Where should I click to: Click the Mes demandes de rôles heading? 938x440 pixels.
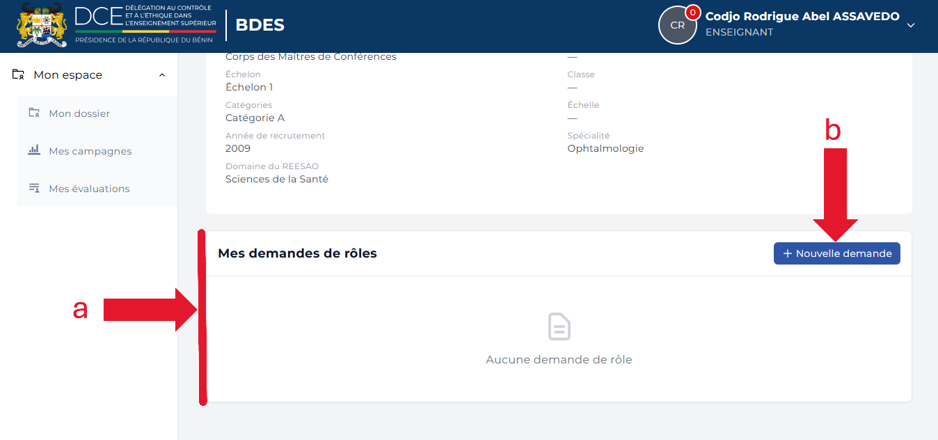[x=297, y=253]
